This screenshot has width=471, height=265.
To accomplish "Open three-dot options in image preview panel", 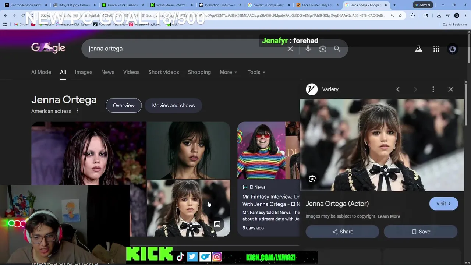I will pyautogui.click(x=433, y=89).
